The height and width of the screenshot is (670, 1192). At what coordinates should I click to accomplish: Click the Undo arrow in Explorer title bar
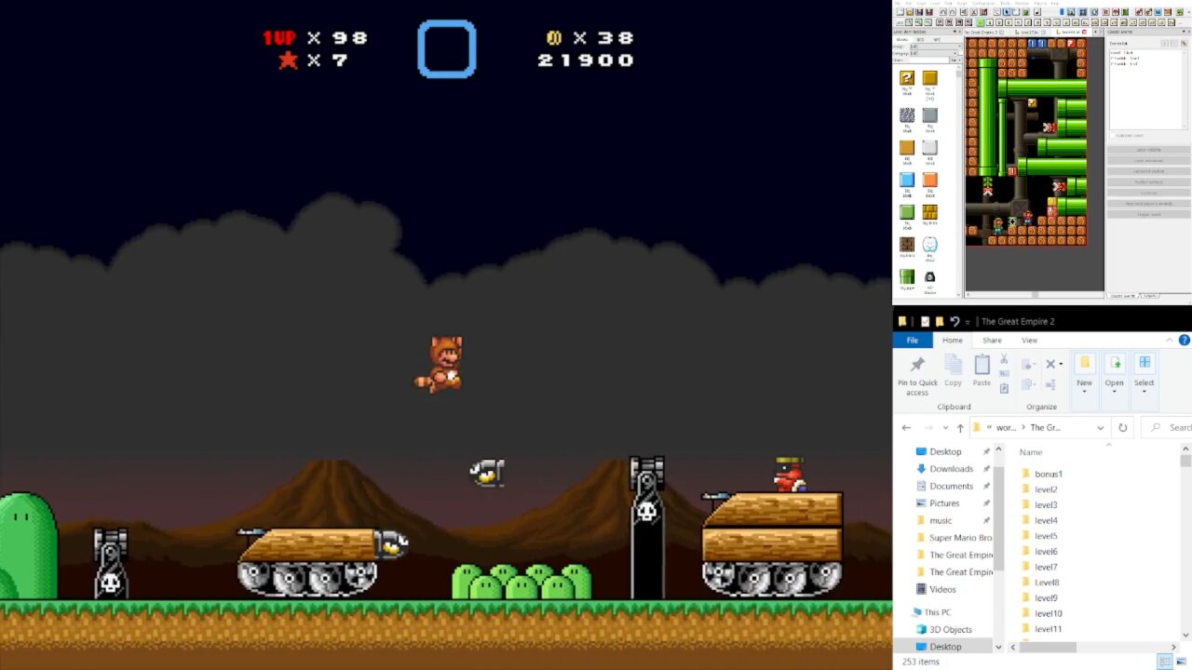(x=955, y=321)
